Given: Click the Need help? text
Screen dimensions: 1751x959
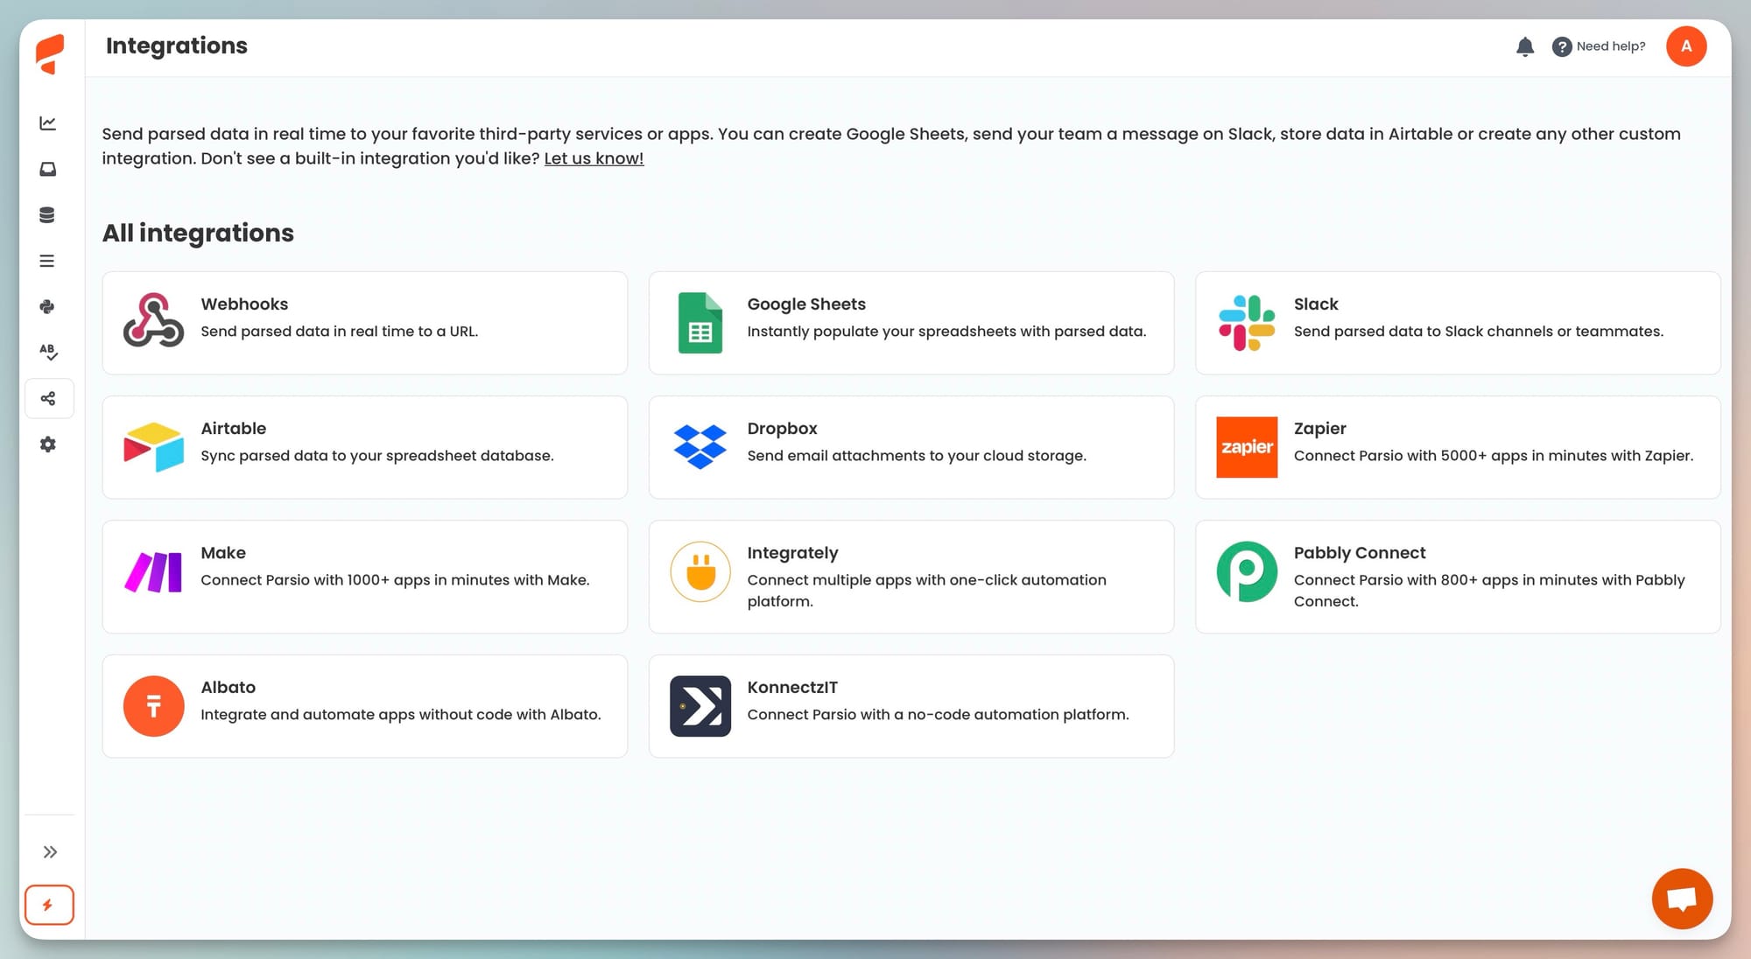Looking at the screenshot, I should pyautogui.click(x=1611, y=46).
